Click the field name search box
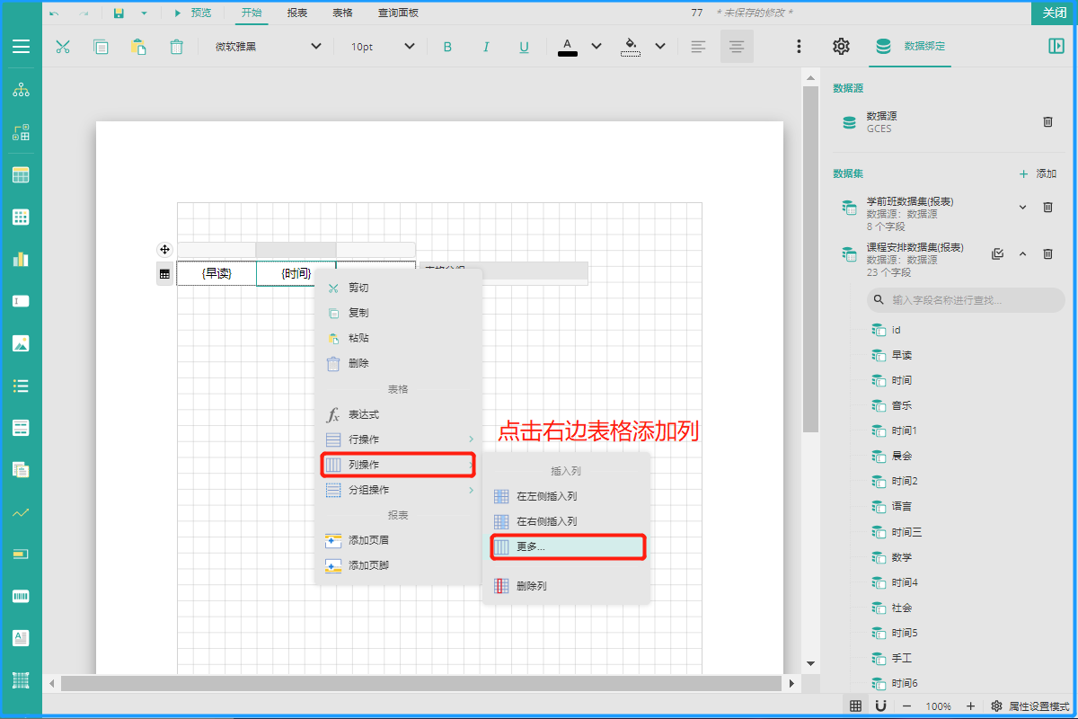Screen dimensions: 1078x719 [x=966, y=300]
